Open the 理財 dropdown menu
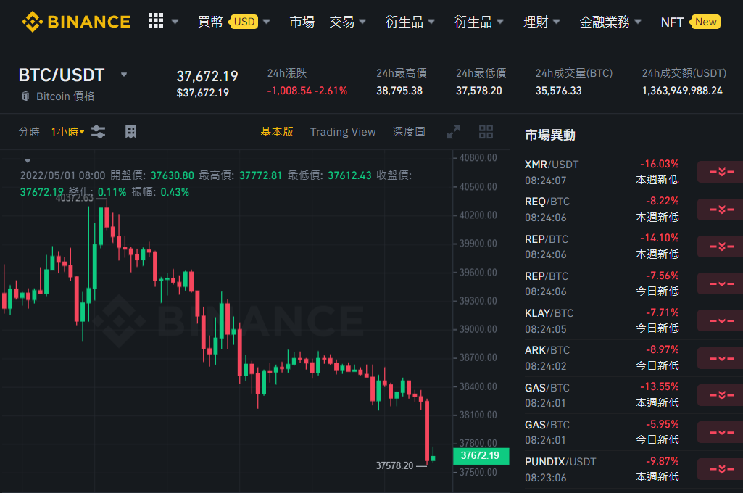This screenshot has height=493, width=743. (541, 22)
